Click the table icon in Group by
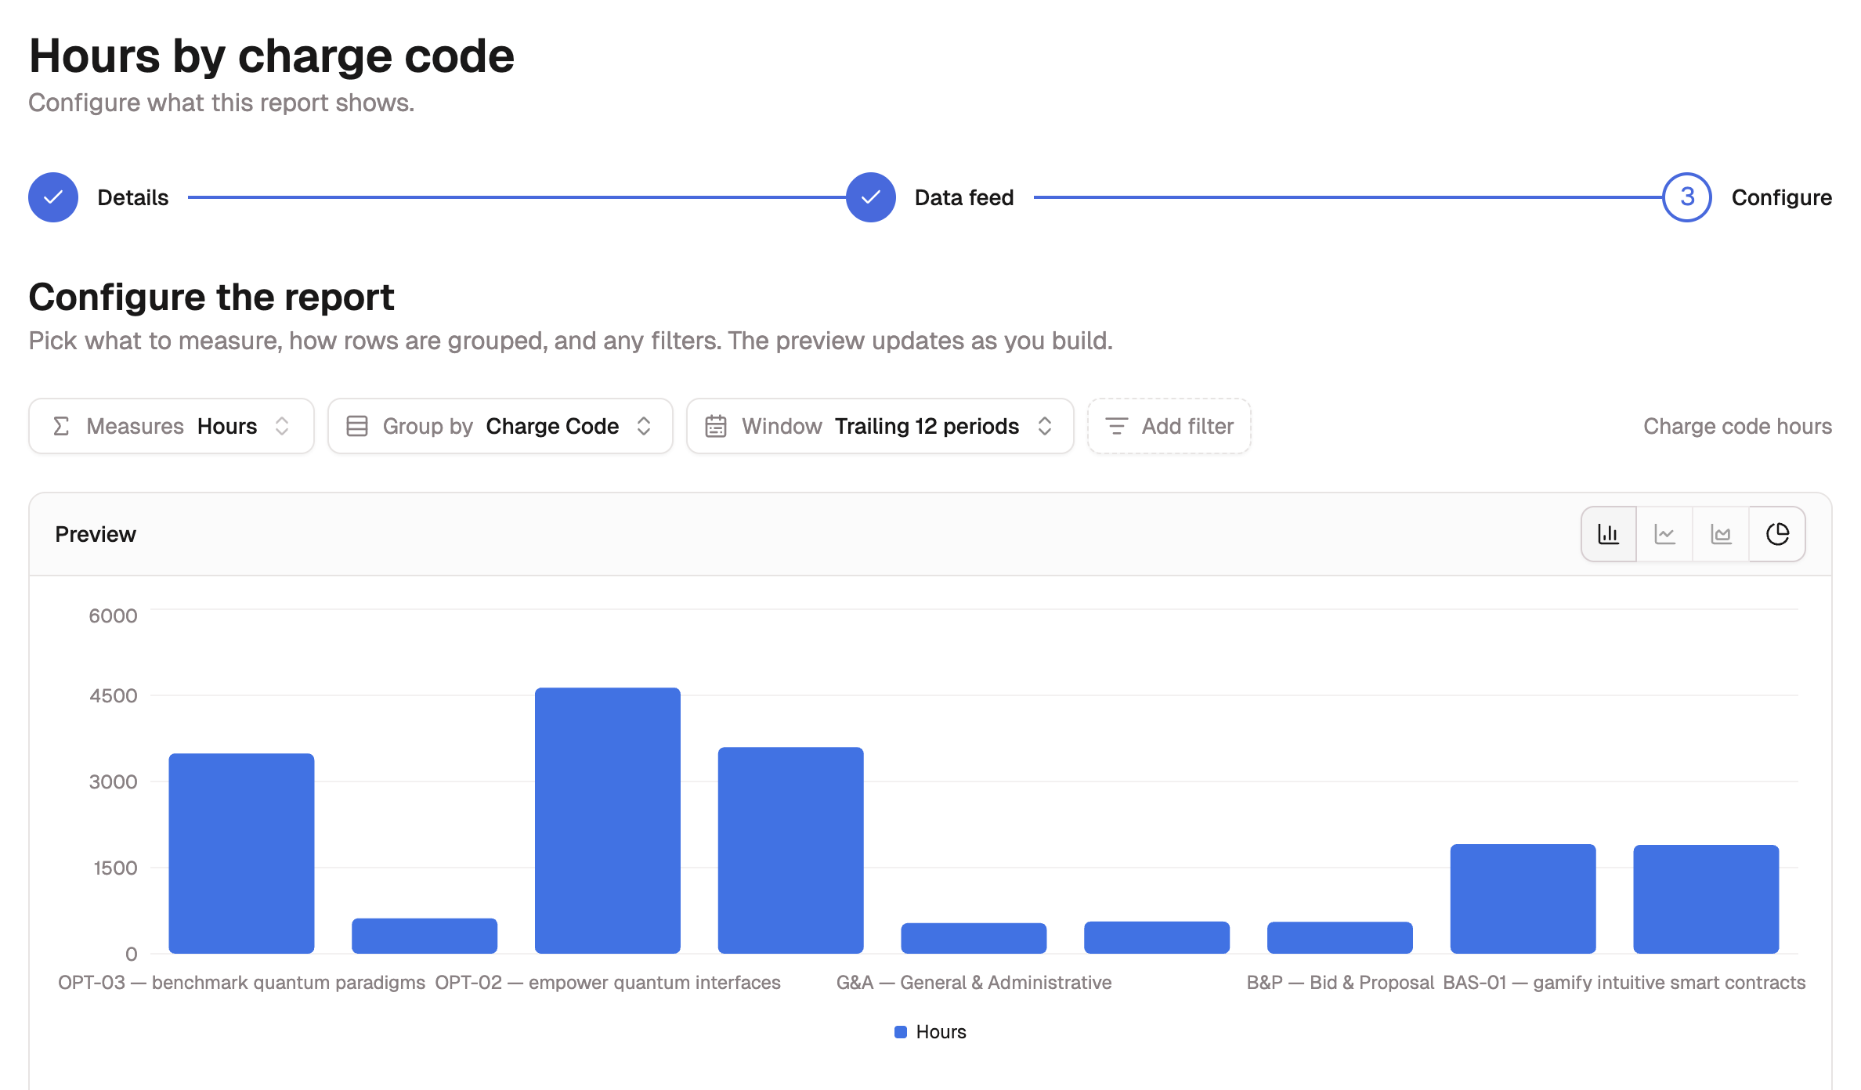 tap(357, 426)
